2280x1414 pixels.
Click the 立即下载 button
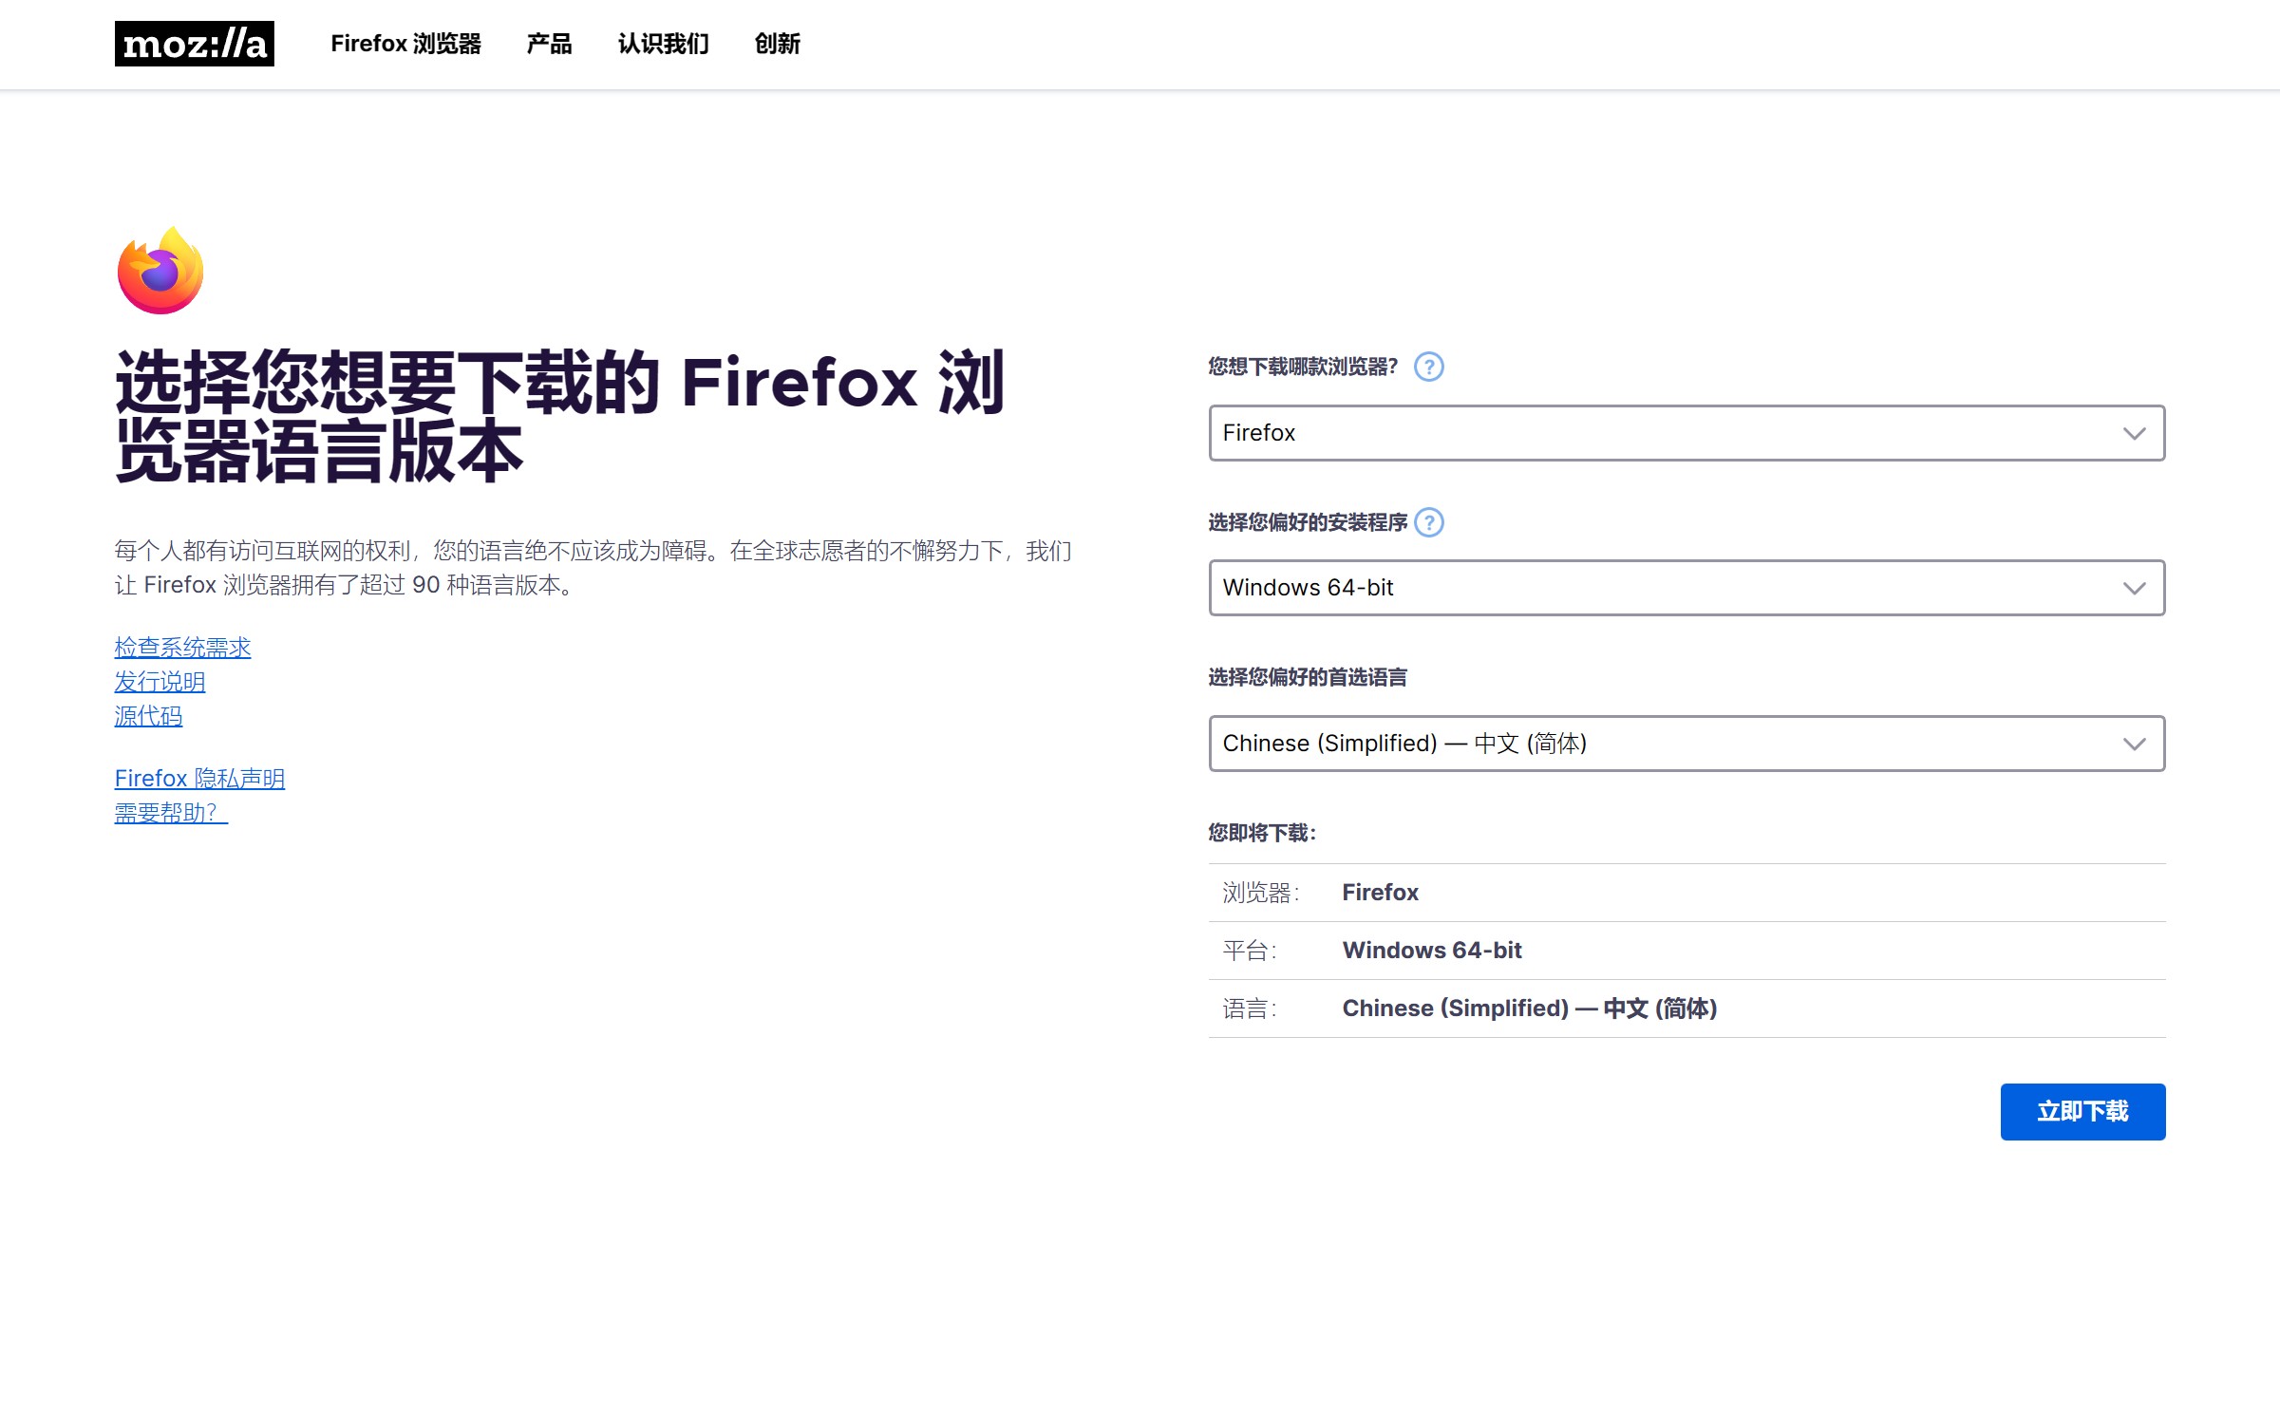(x=2082, y=1111)
